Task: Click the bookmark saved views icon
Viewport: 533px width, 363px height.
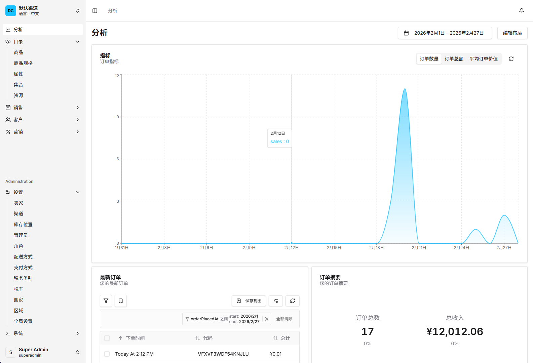Action: click(121, 301)
